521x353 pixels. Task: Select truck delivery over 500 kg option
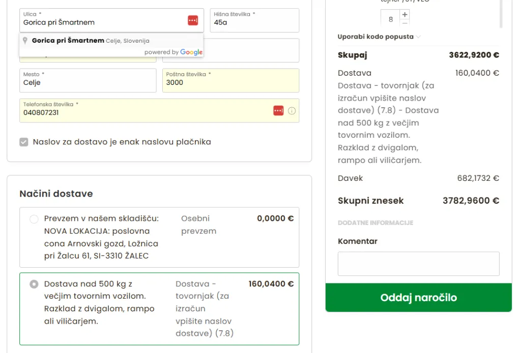(x=34, y=284)
